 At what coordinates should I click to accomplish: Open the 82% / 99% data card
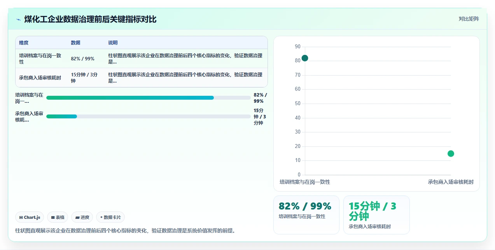[306, 215]
